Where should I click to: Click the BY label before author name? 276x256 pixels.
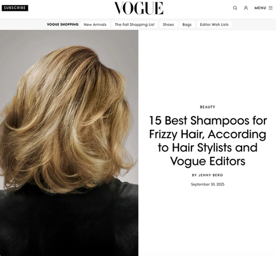[194, 175]
